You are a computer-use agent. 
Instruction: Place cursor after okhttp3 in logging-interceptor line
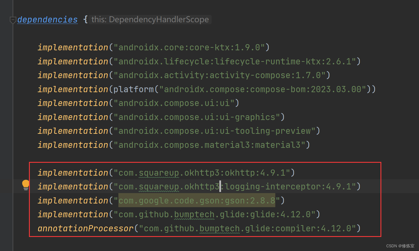coord(220,186)
